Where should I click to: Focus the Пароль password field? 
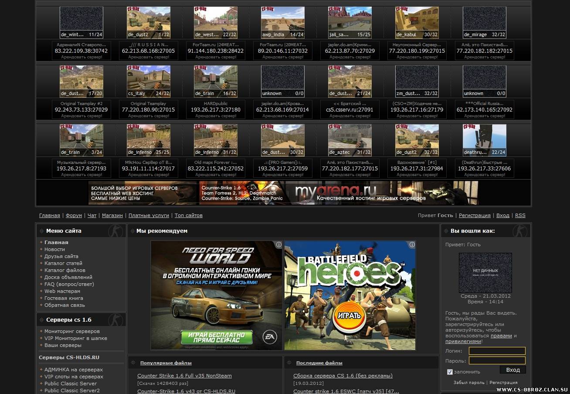pyautogui.click(x=497, y=360)
